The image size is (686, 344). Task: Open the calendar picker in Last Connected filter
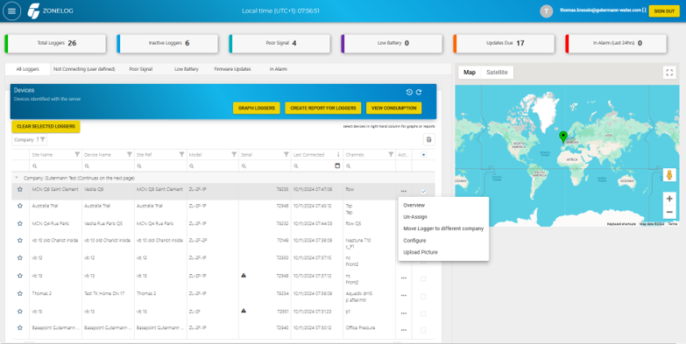[x=337, y=166]
